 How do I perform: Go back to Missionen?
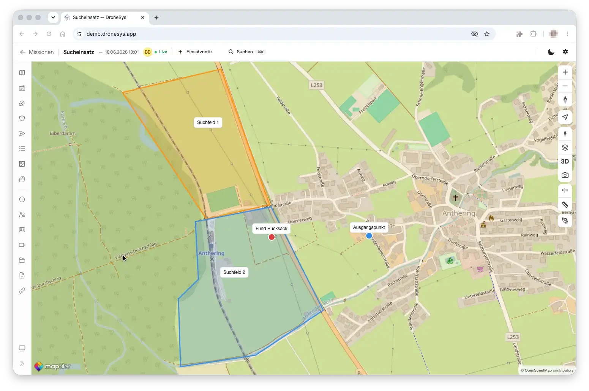pos(37,52)
